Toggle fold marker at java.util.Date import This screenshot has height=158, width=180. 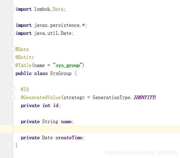click(x=13, y=33)
